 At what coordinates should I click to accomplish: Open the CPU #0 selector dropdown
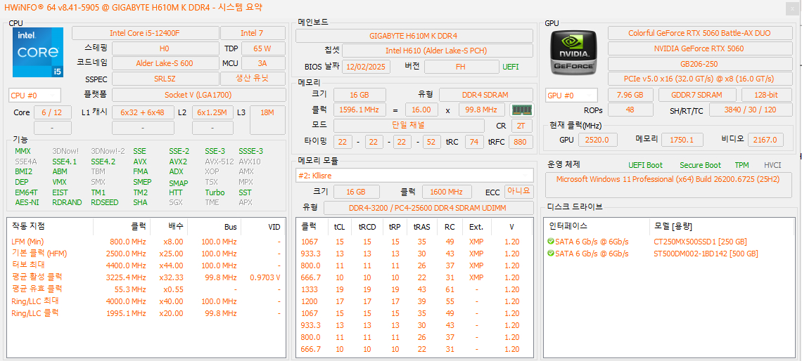pyautogui.click(x=34, y=96)
